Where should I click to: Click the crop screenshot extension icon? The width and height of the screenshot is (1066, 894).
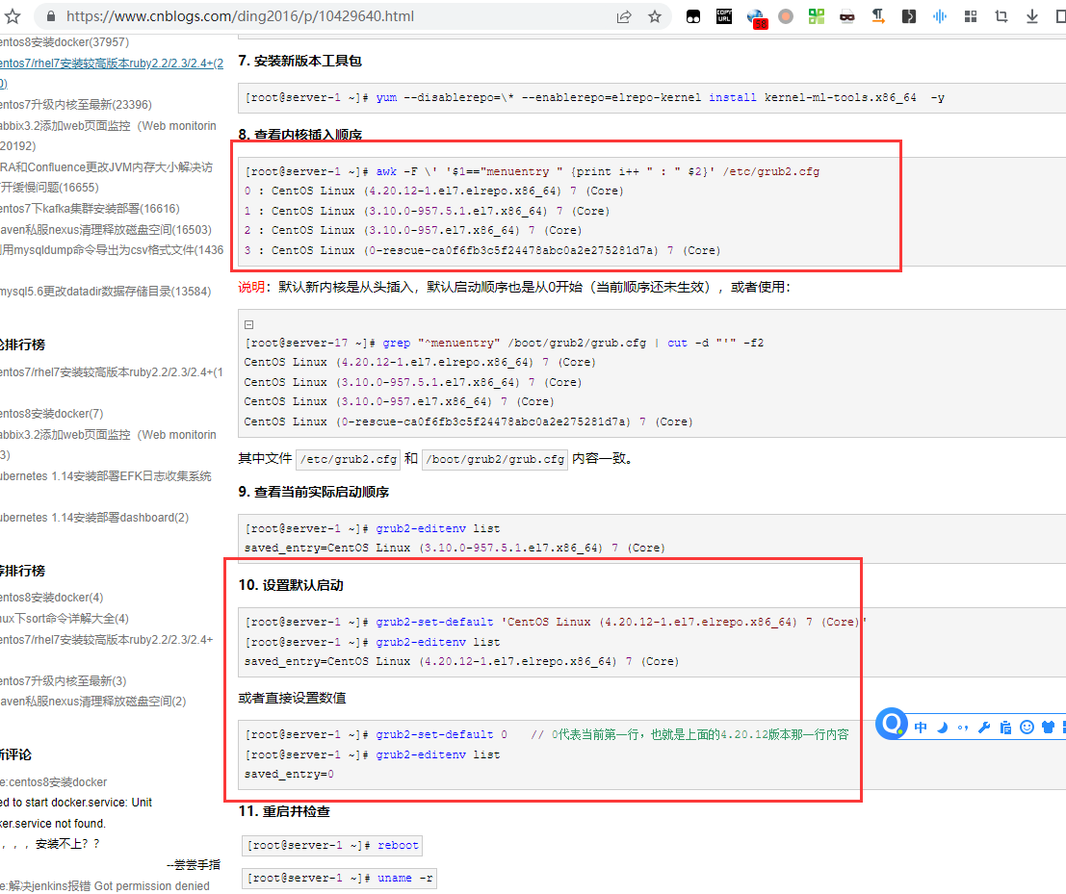click(x=1001, y=16)
